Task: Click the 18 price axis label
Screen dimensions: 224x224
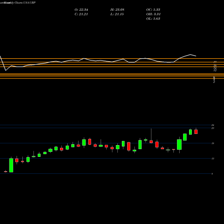Action: (x=213, y=143)
